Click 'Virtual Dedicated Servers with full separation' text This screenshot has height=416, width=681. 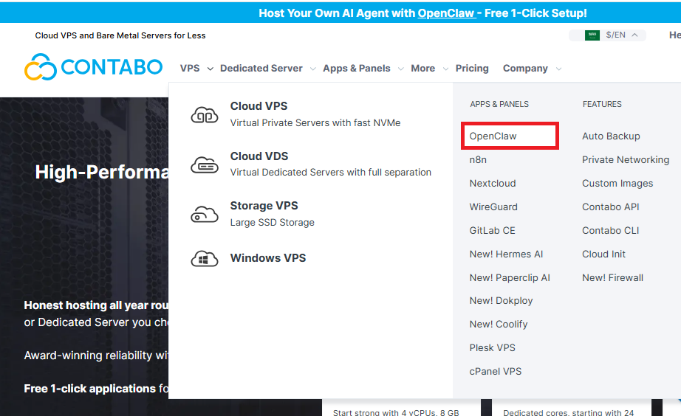coord(330,173)
